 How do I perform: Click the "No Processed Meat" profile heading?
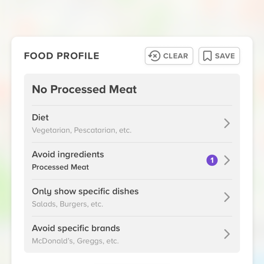(84, 89)
